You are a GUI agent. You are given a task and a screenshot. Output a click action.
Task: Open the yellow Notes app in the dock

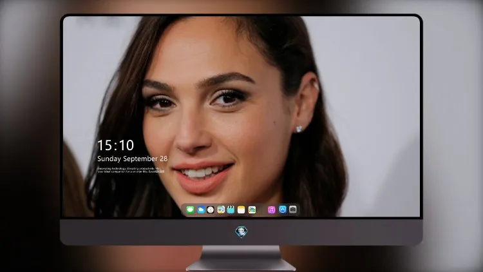(x=241, y=209)
